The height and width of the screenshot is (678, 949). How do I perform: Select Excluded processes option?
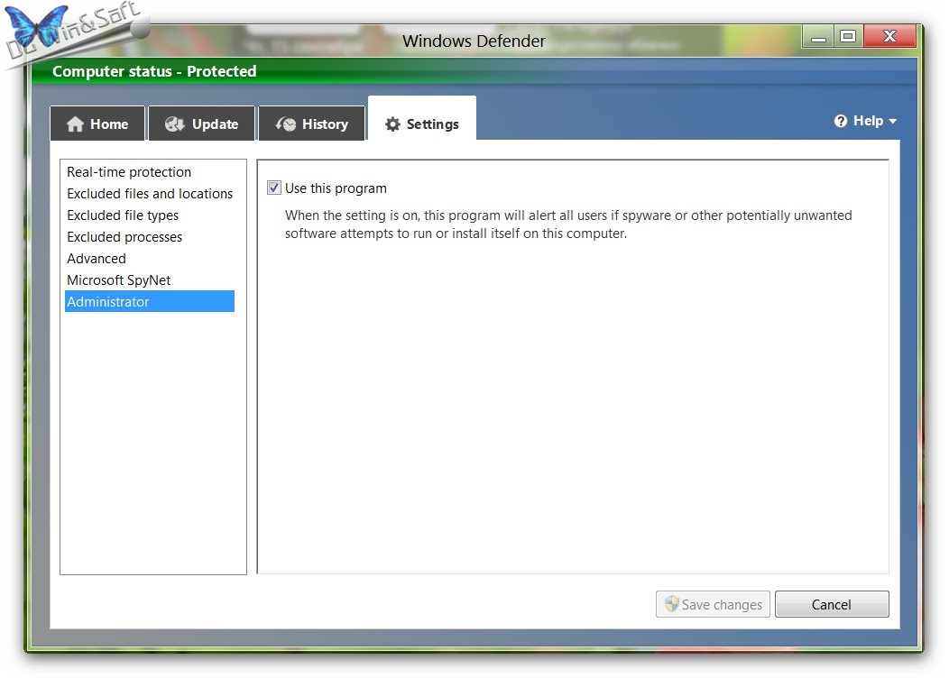150,237
